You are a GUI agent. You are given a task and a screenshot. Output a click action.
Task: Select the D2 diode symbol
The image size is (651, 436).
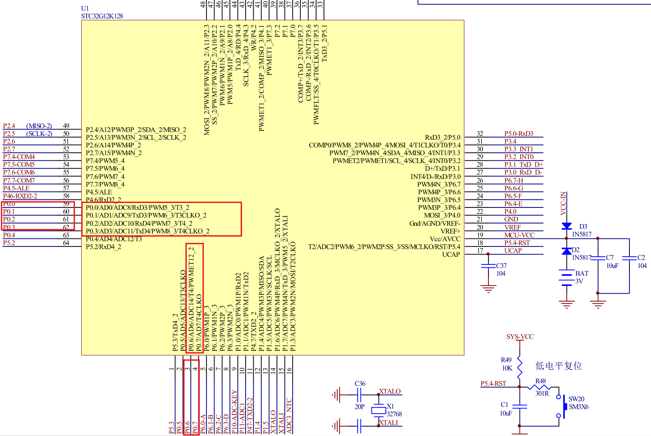point(567,250)
